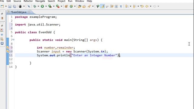Image resolution: width=194 pixels, height=109 pixels.
Task: Open the Source menu
Action: [17, 1]
